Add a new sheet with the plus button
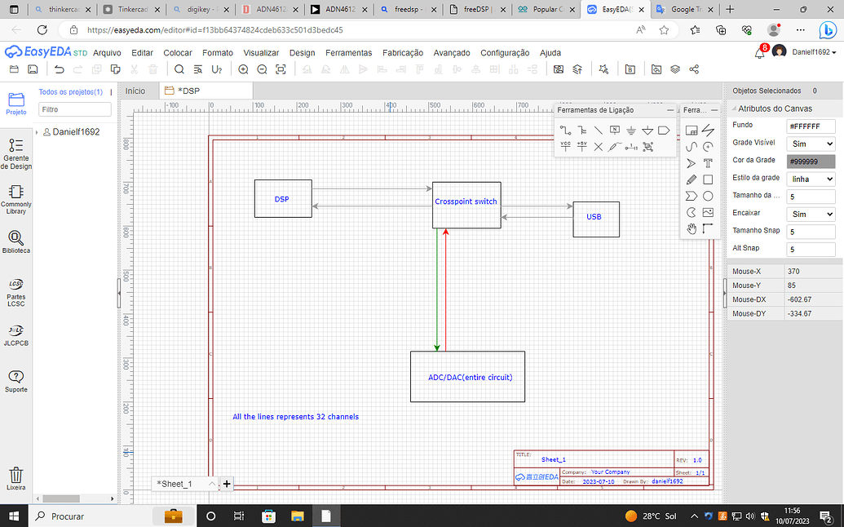The image size is (844, 527). (x=226, y=484)
